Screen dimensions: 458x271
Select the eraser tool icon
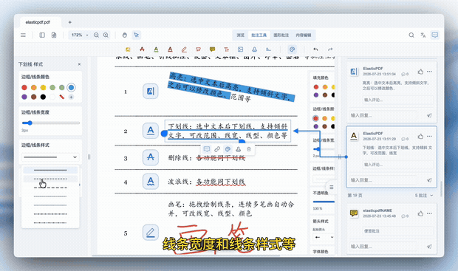click(x=198, y=49)
